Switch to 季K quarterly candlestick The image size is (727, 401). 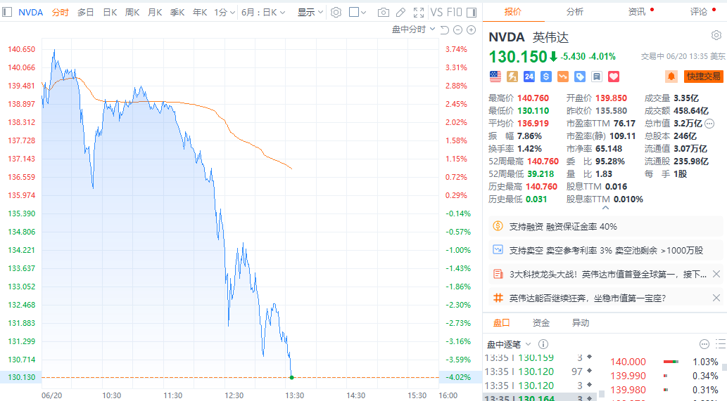177,13
